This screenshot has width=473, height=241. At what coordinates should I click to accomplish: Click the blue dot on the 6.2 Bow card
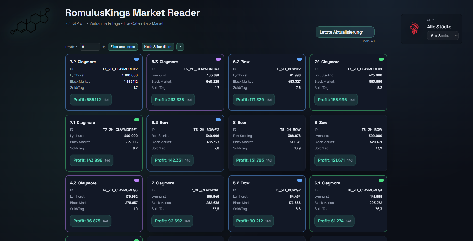tap(299, 59)
